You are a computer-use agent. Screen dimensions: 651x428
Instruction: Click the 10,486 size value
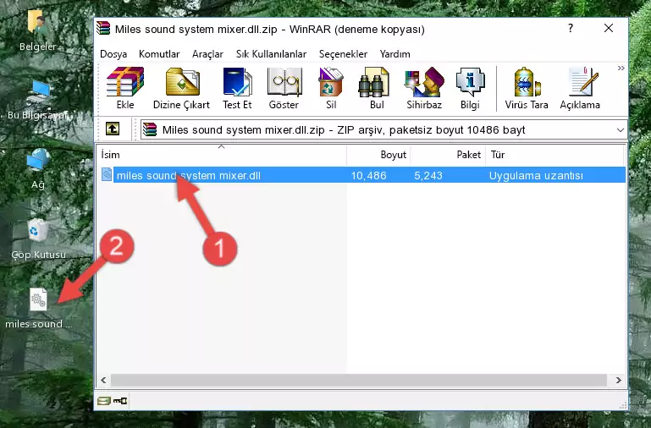[x=369, y=175]
